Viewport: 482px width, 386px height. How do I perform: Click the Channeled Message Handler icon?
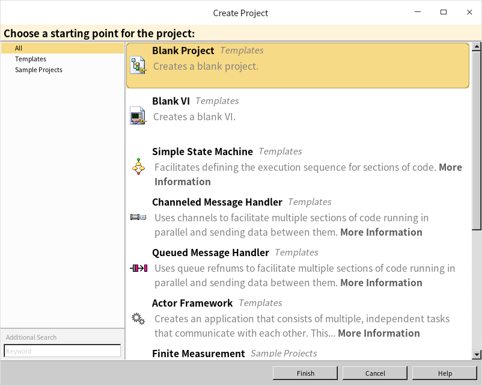tap(138, 217)
